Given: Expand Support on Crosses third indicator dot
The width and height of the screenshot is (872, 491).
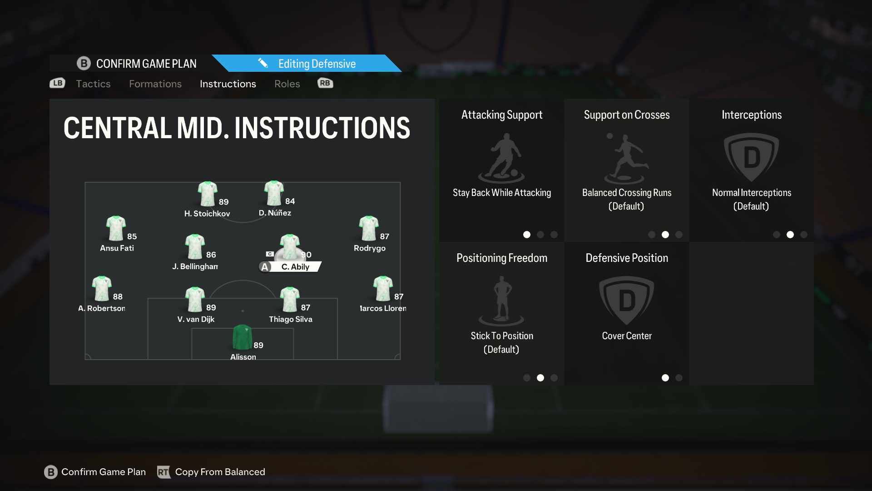Looking at the screenshot, I should point(679,234).
